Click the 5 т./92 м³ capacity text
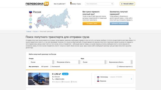 56,74
